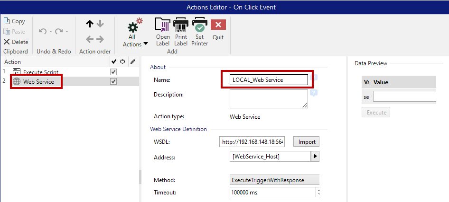The width and height of the screenshot is (449, 202).
Task: Click the help icon beside Description field
Action: [314, 93]
